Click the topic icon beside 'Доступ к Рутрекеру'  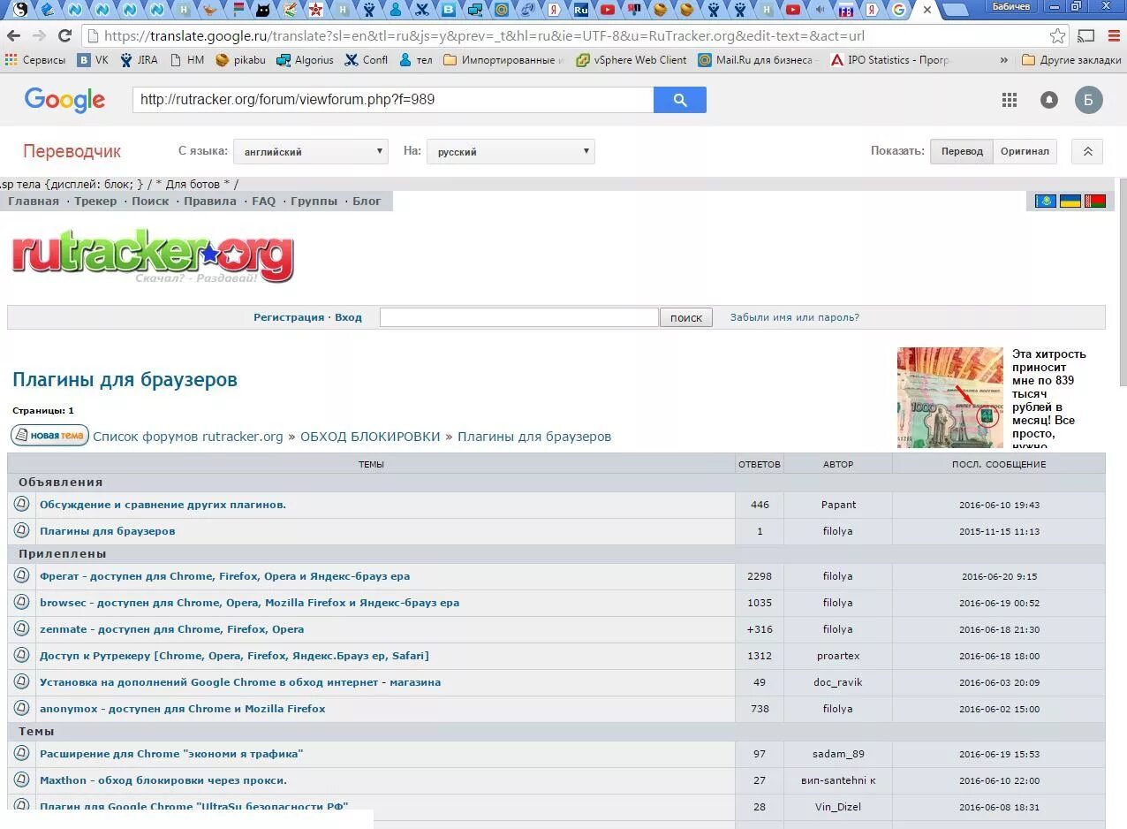pos(22,655)
